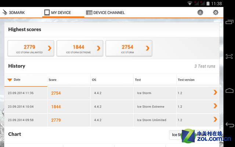The image size is (235, 147).
Task: Click the History heading
Action: [17, 66]
